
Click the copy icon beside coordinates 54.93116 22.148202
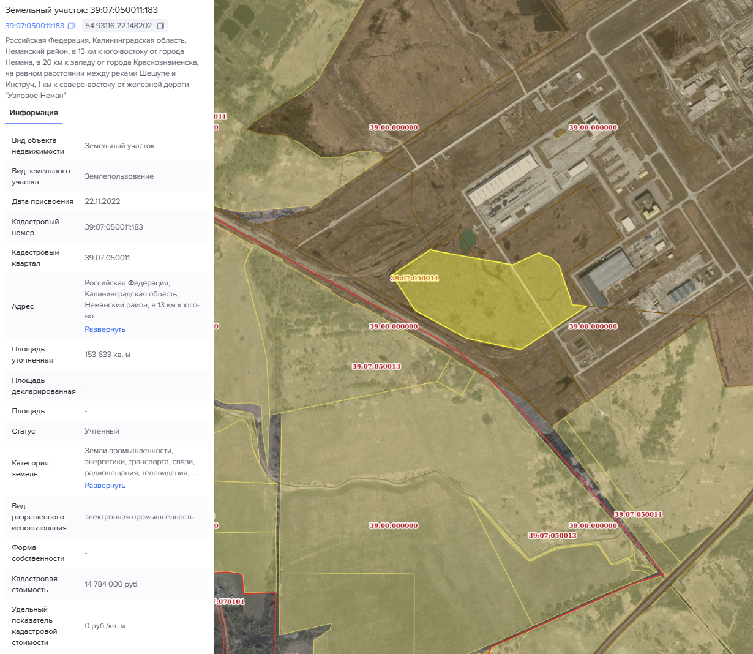(160, 26)
